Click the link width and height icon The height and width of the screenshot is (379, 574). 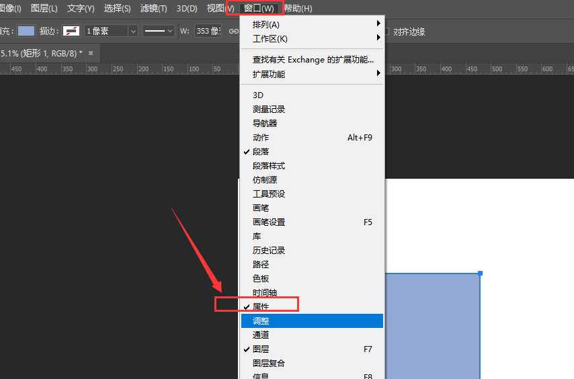[x=233, y=31]
